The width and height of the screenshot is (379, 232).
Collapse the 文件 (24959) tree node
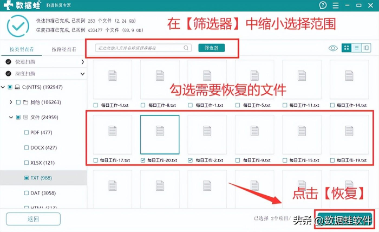coord(11,117)
